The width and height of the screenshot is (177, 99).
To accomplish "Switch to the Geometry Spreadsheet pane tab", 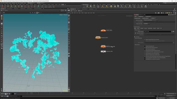I will point(38,9).
